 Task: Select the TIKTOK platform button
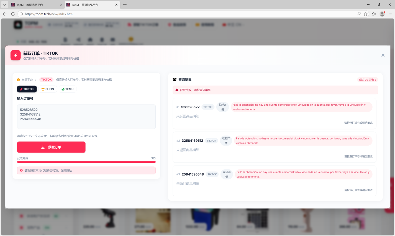click(x=27, y=89)
